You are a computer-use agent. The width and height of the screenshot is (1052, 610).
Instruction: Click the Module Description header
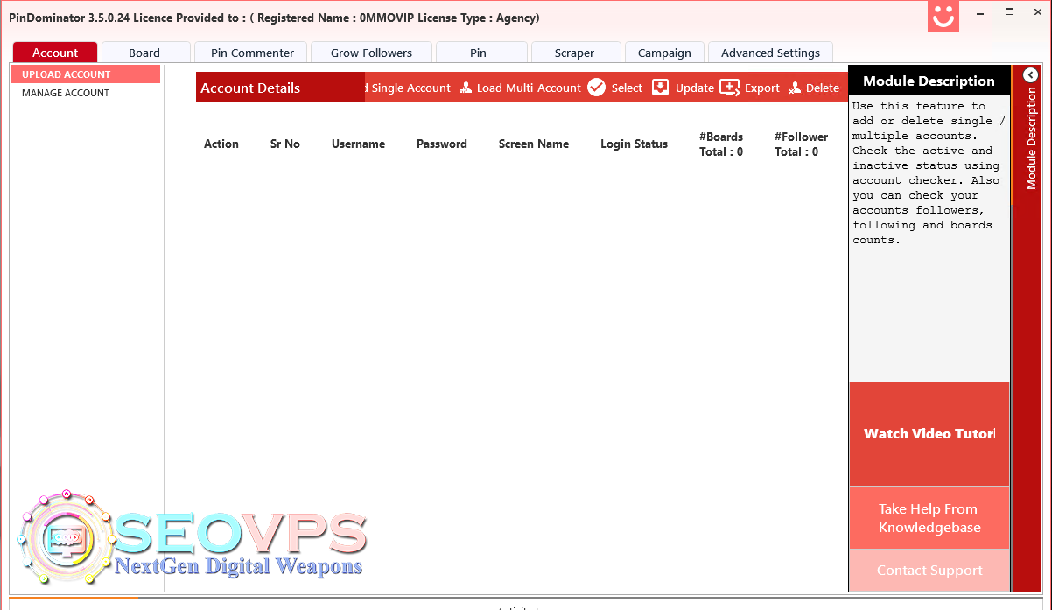tap(929, 81)
